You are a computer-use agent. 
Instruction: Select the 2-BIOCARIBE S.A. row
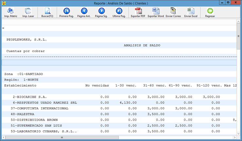[30, 97]
